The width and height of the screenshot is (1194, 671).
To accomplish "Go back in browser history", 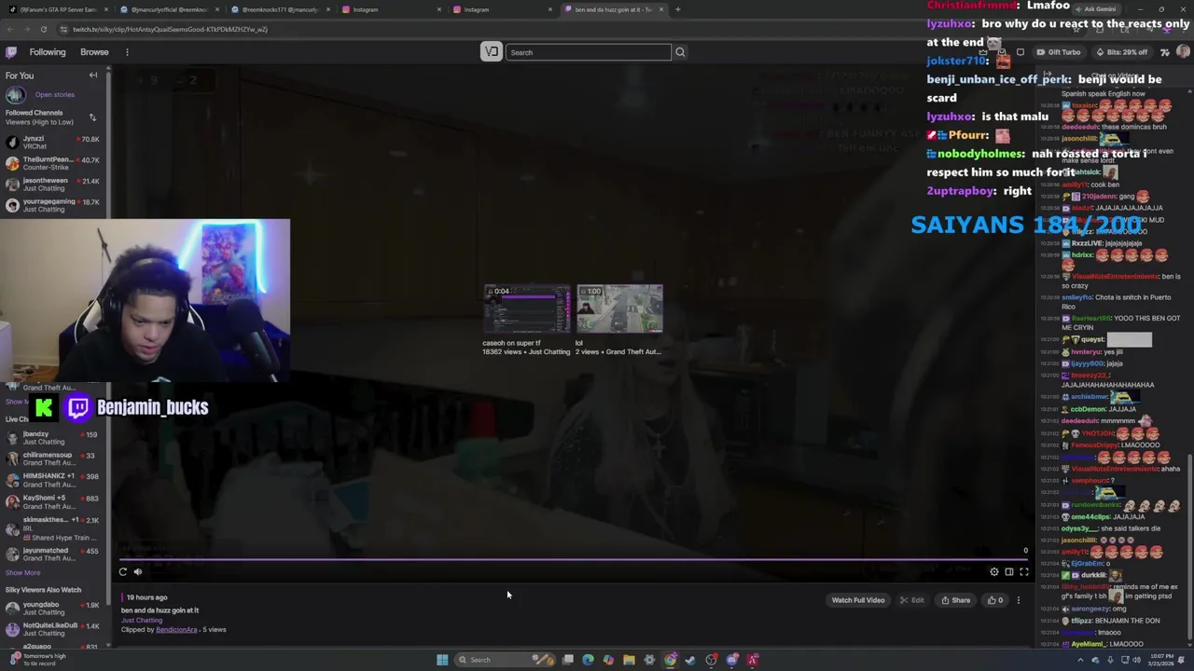I will pos(9,29).
